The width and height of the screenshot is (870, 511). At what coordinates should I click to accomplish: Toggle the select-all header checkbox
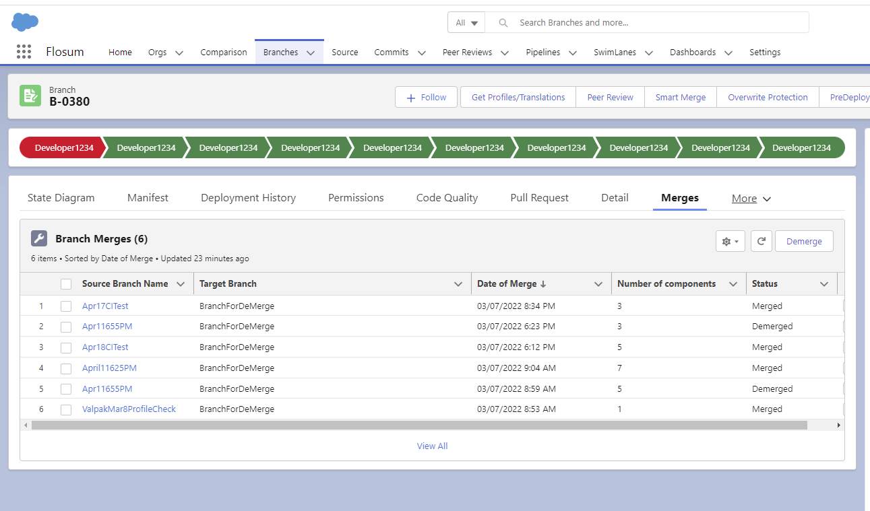tap(66, 284)
